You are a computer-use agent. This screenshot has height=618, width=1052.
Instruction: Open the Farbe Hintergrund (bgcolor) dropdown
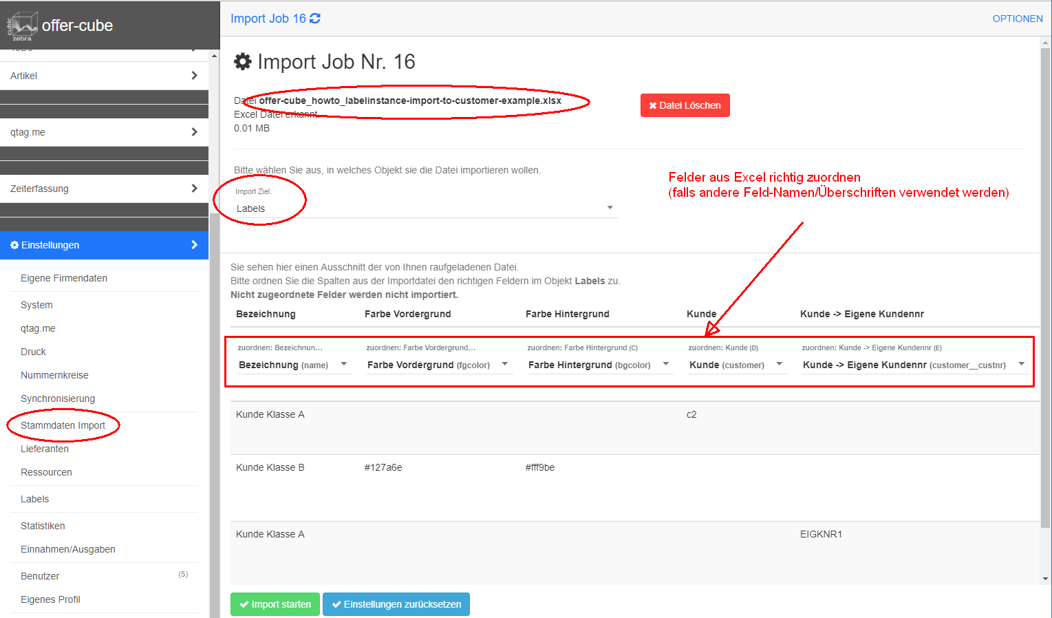click(x=600, y=365)
